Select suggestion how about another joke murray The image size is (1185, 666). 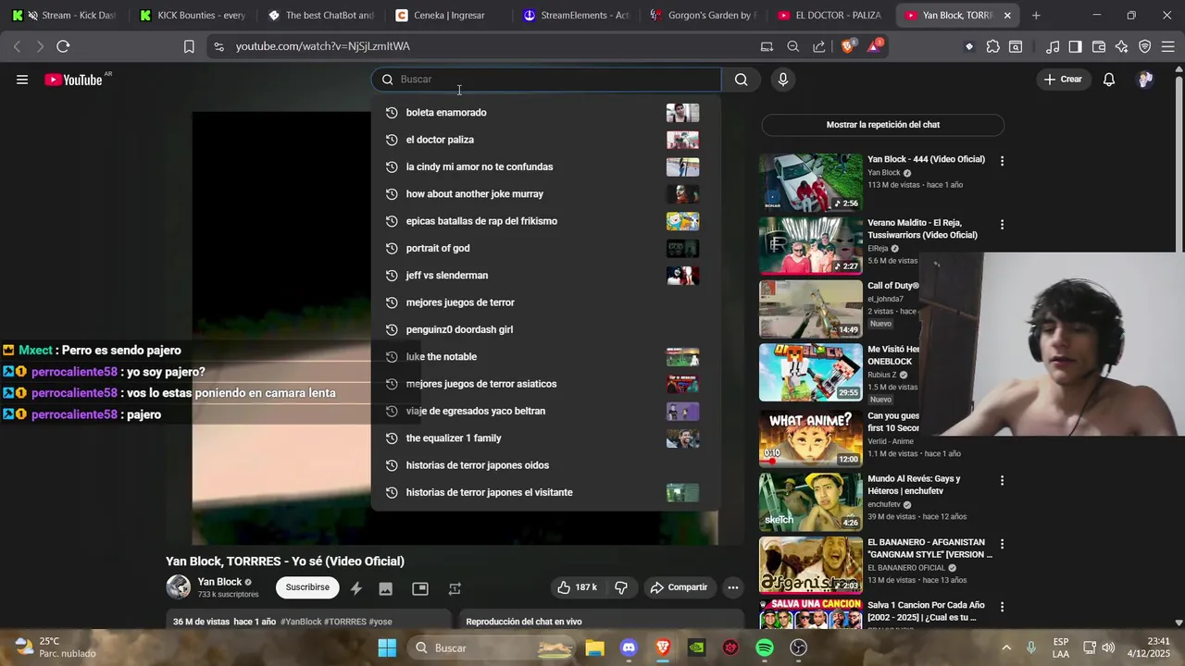[x=546, y=194]
